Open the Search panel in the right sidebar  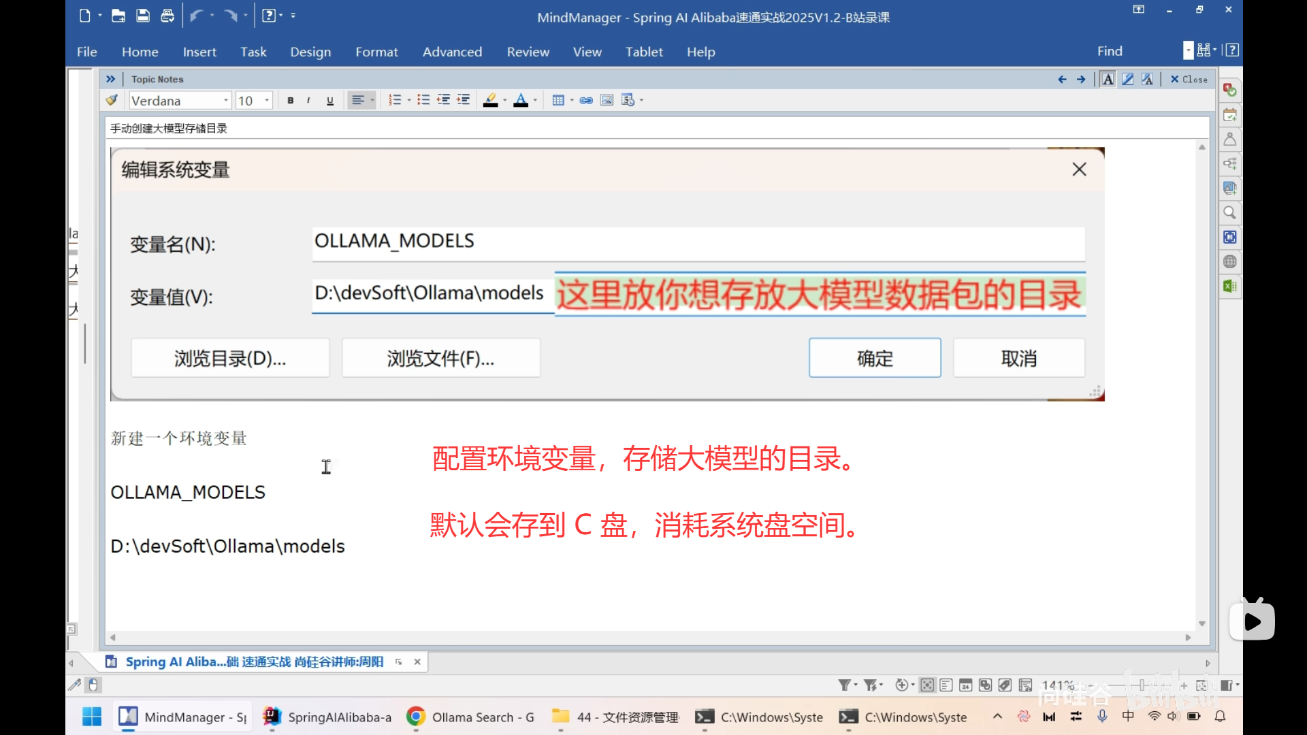(1229, 212)
